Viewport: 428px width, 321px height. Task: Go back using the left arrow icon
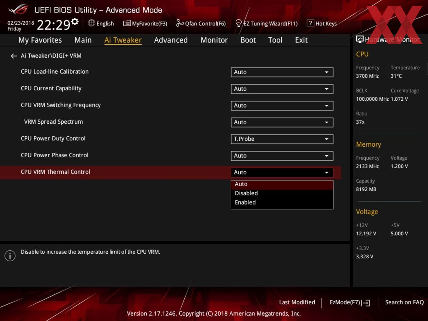click(x=14, y=56)
